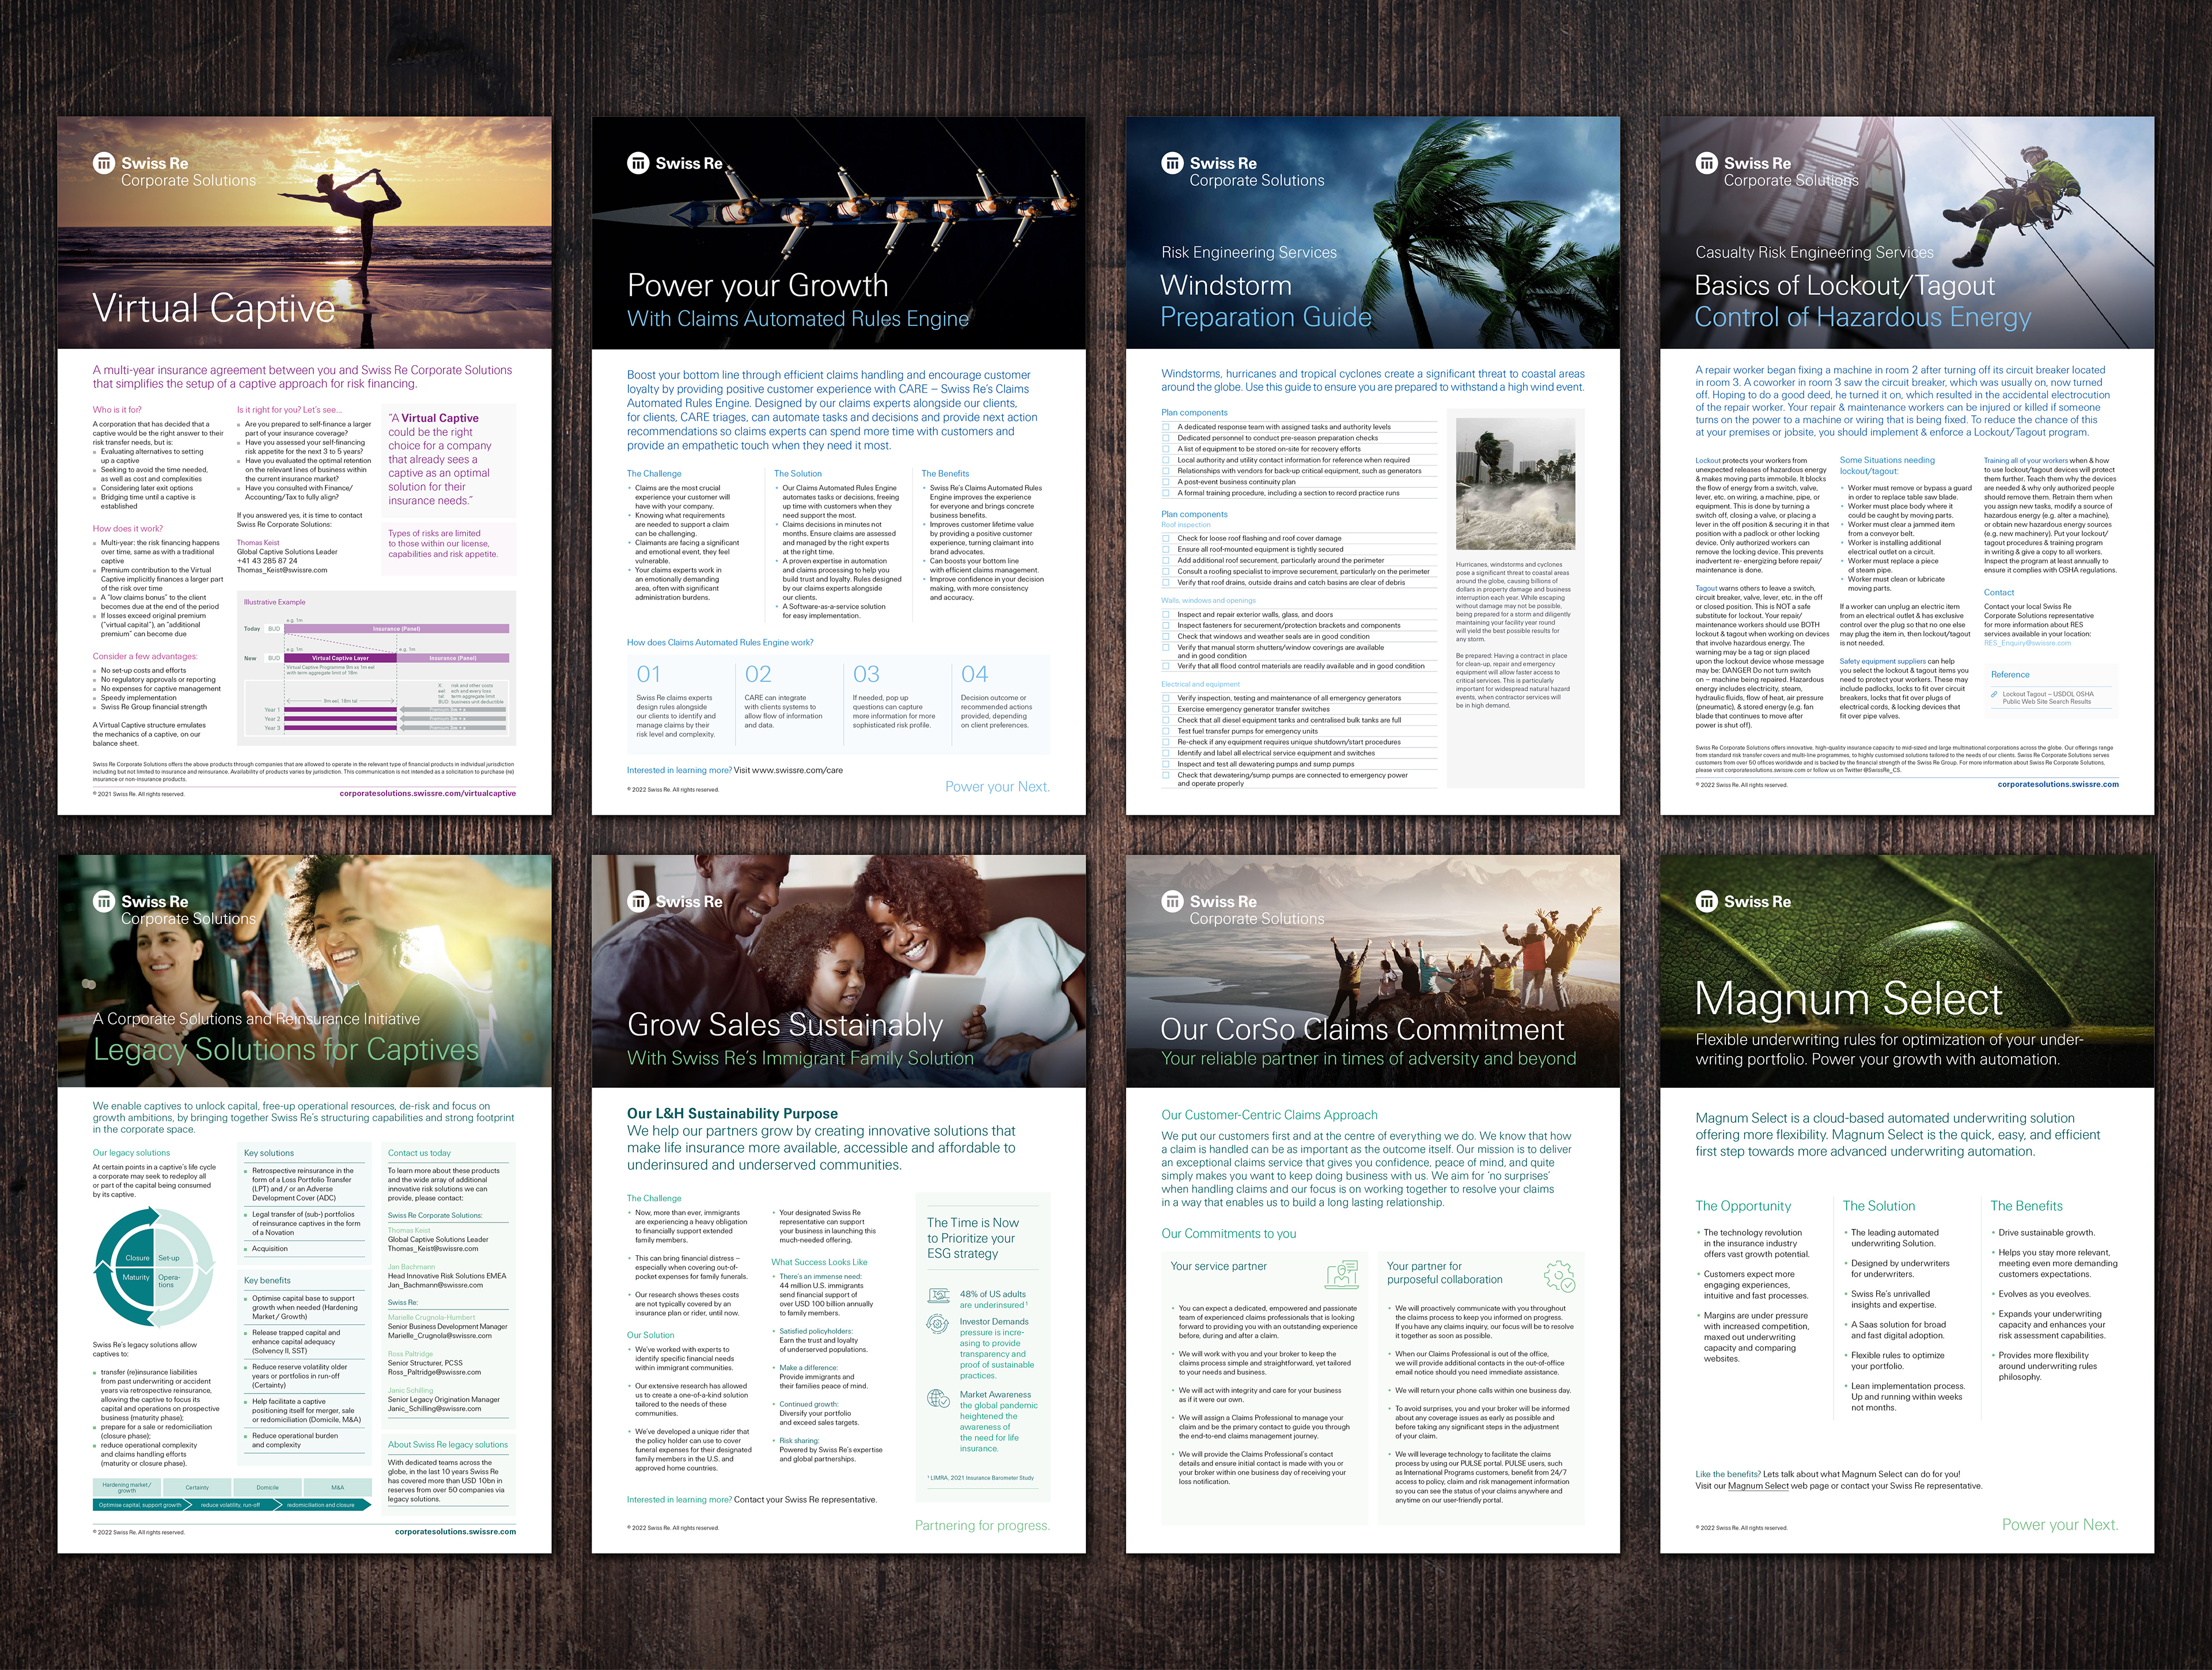
Task: Click the Lockout Tagout OSHA reference lock icon
Action: (1995, 693)
